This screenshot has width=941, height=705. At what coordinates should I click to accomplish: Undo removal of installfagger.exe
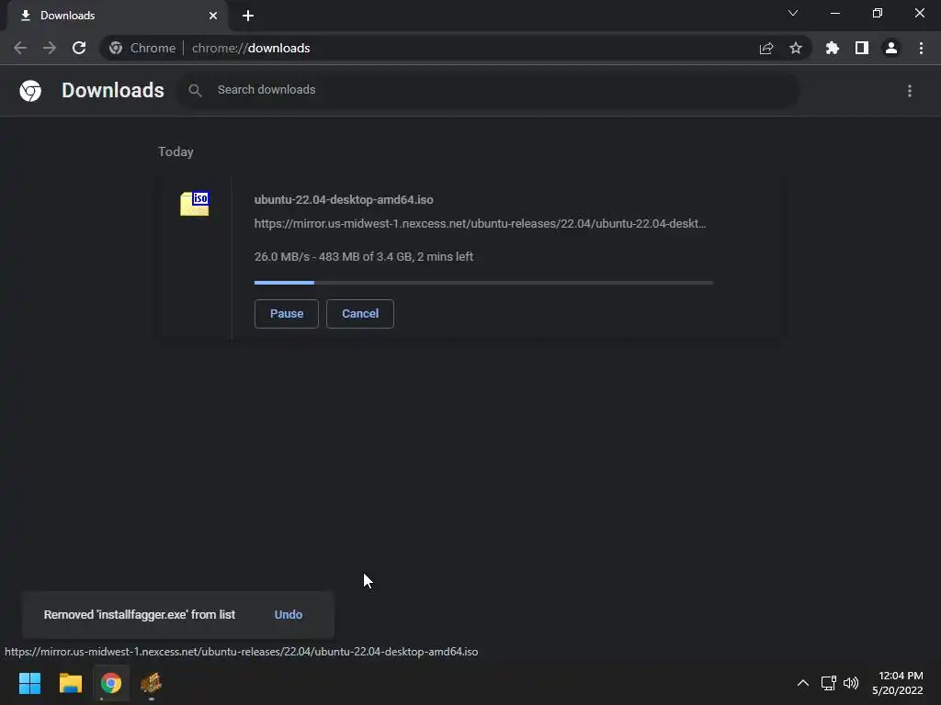[x=288, y=614]
